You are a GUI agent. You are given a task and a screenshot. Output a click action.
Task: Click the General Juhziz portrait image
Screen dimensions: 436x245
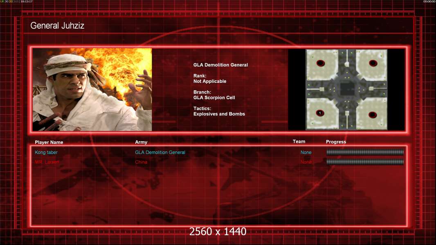(92, 89)
